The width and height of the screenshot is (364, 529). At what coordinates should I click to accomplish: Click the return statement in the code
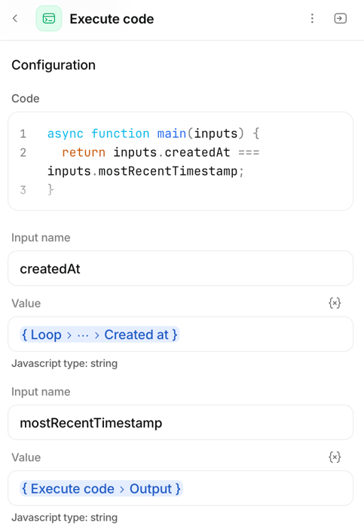[84, 152]
